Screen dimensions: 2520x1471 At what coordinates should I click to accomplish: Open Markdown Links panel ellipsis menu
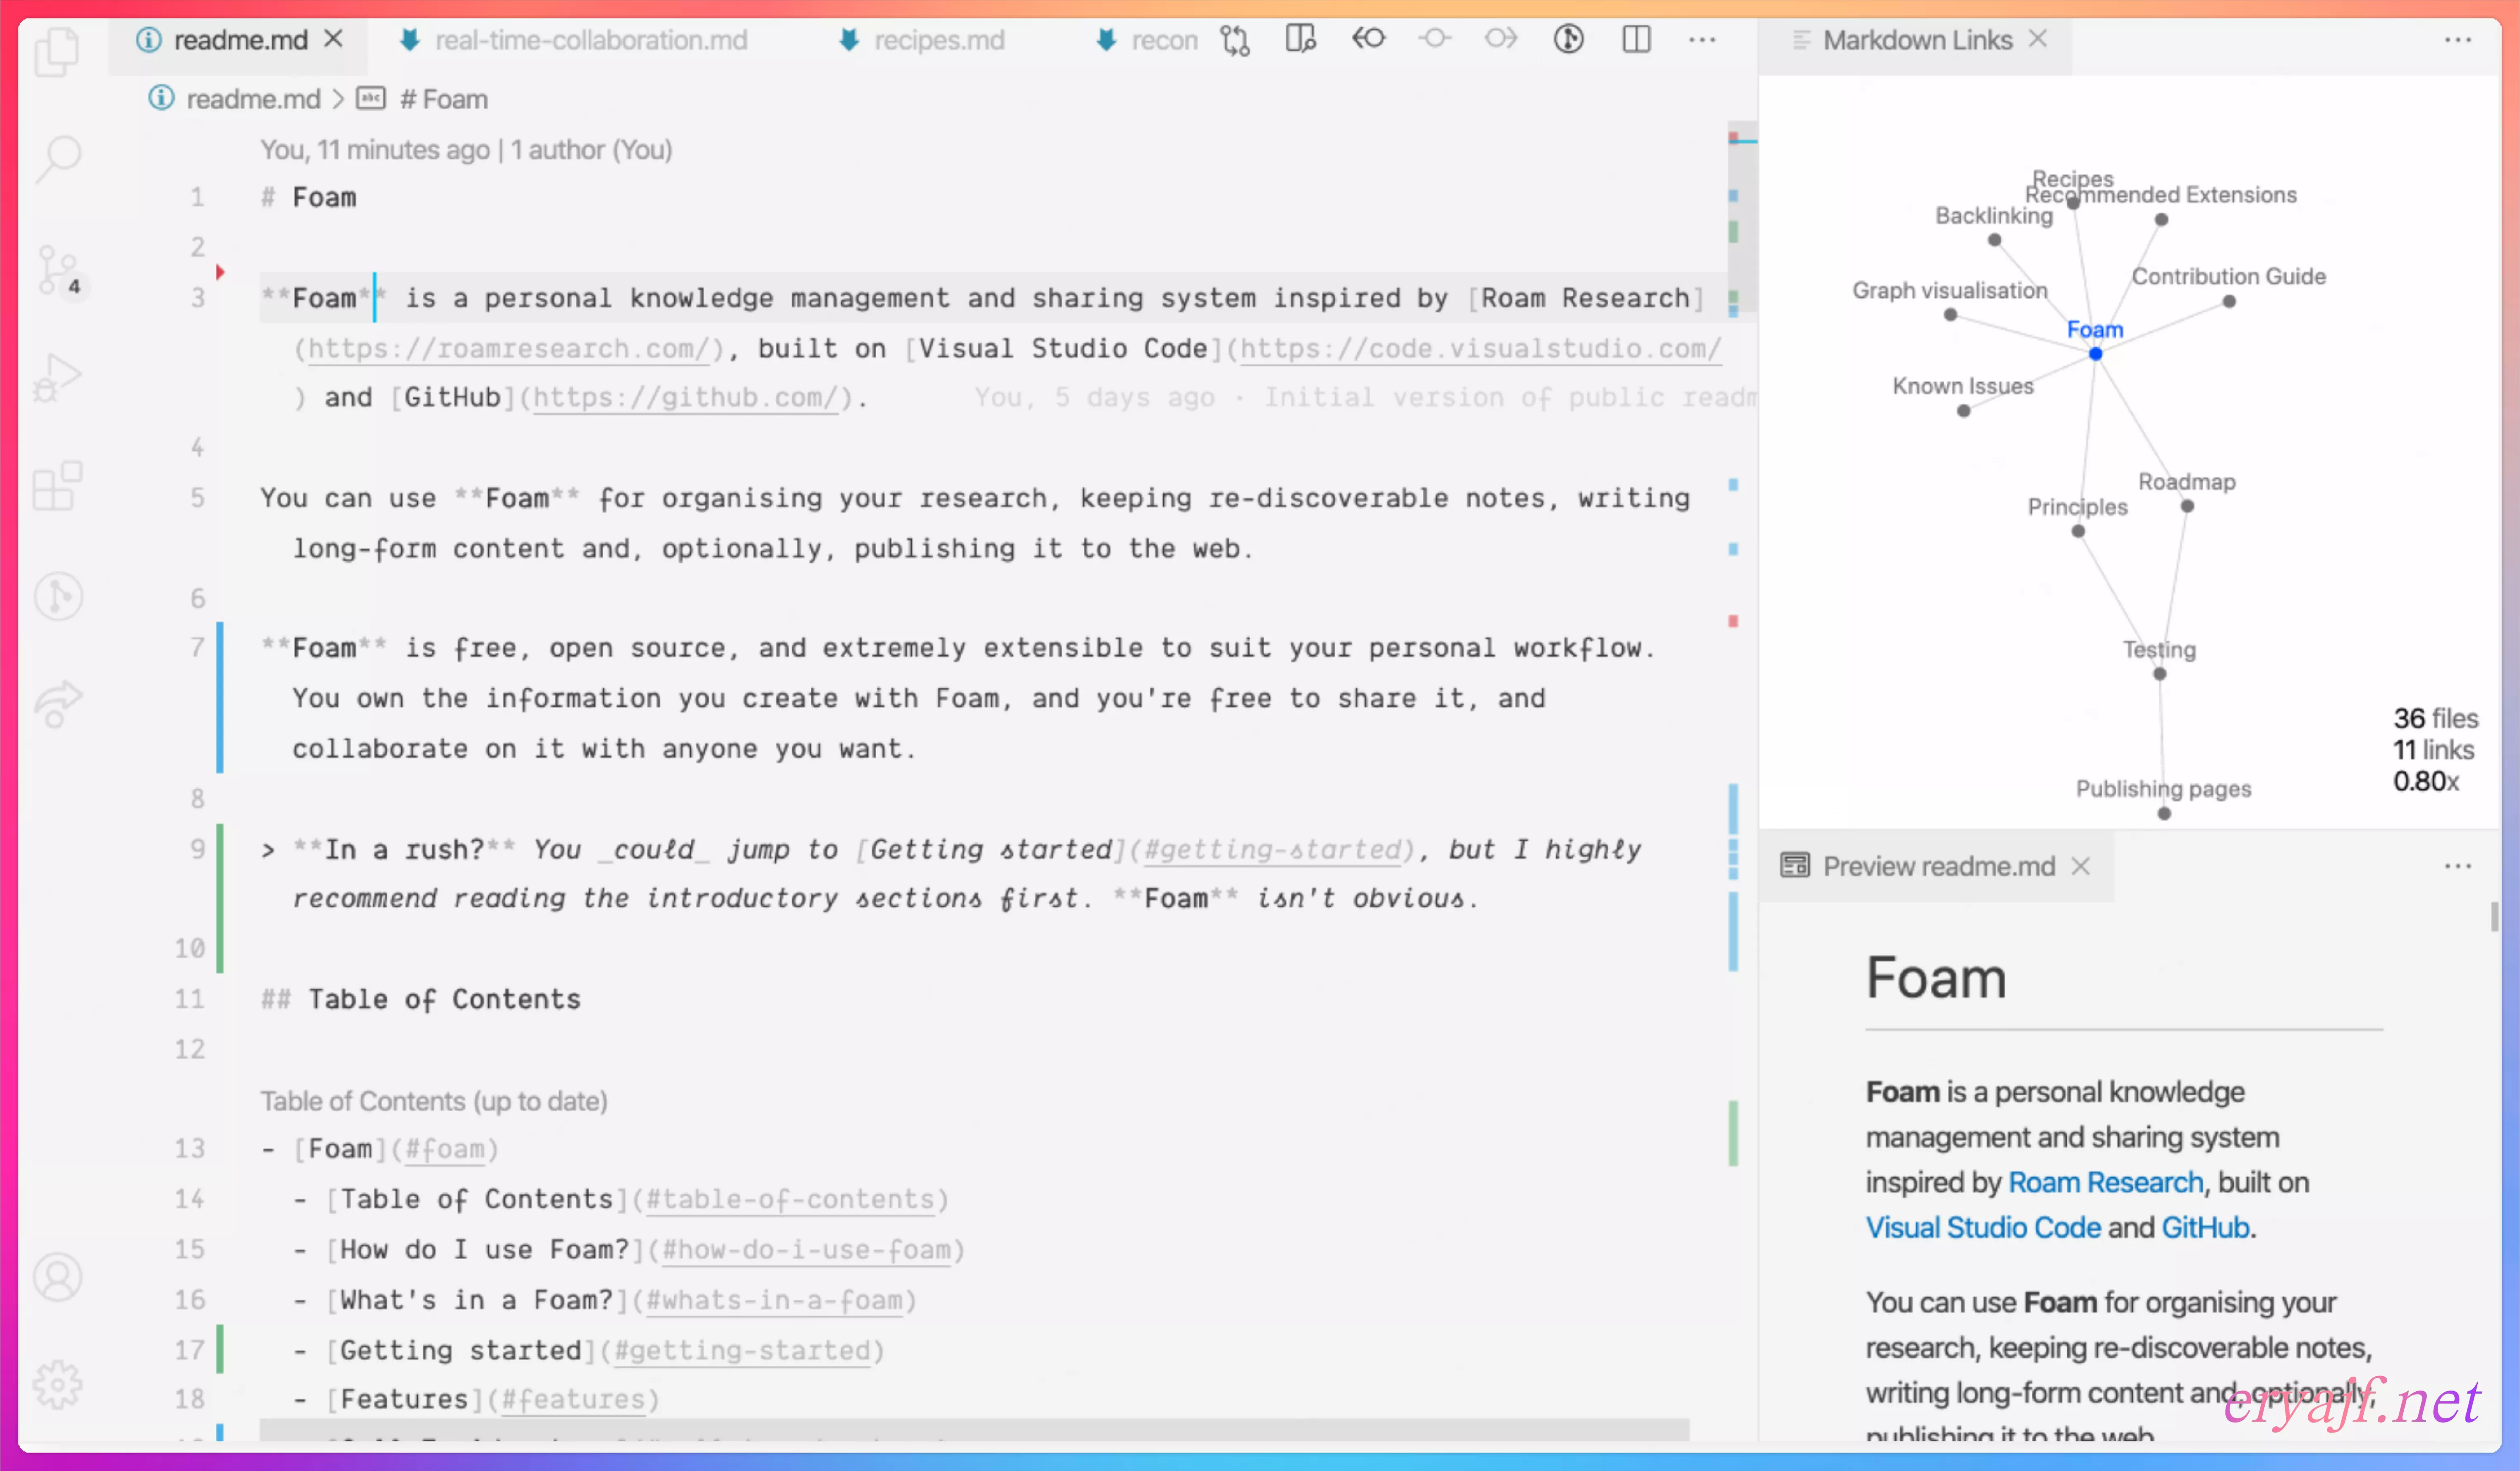coord(2457,40)
